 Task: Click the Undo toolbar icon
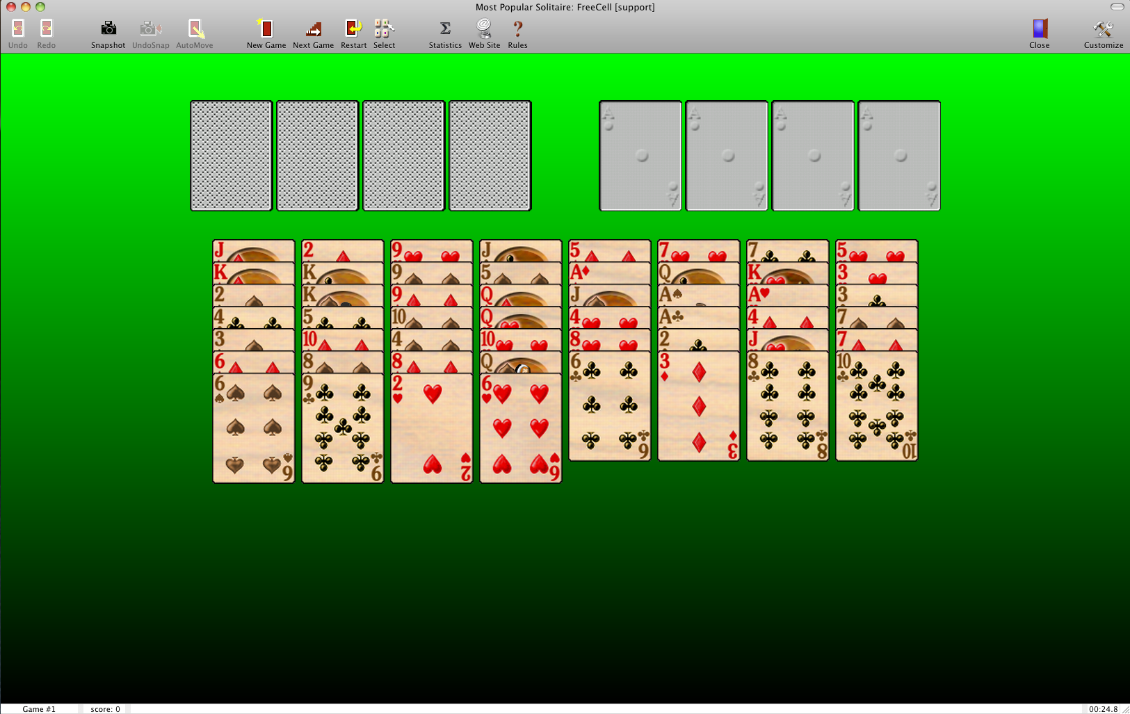point(18,29)
